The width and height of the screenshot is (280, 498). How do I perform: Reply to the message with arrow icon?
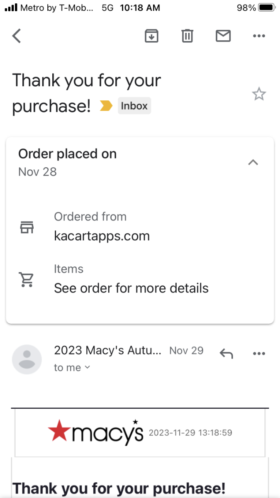point(226,354)
